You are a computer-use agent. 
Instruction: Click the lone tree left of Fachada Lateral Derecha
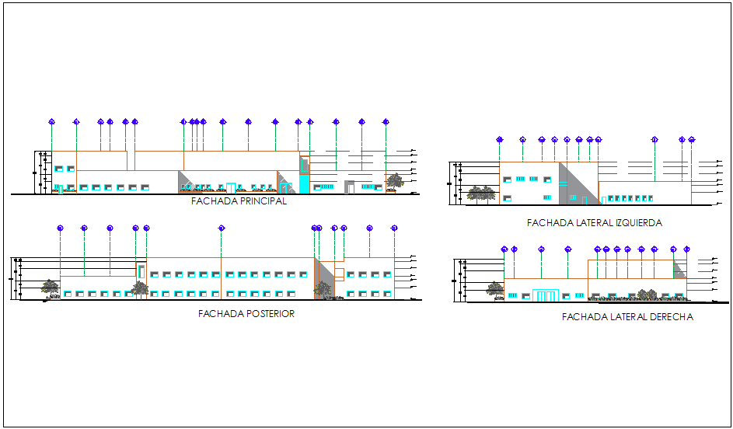pos(494,289)
